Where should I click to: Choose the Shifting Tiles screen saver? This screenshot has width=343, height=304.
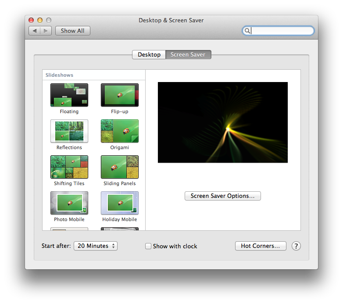(x=69, y=167)
